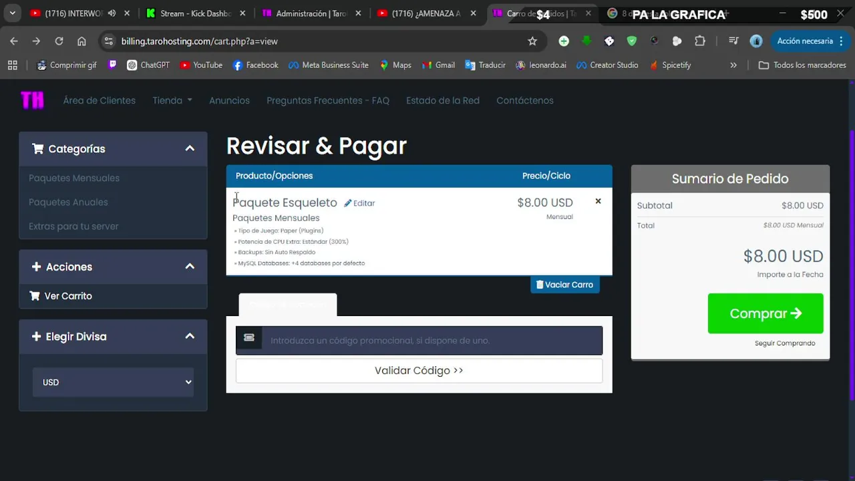Show more bookmarks with double chevron

[x=733, y=65]
